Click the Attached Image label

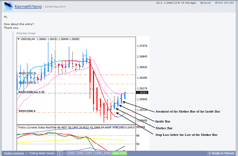pyautogui.click(x=26, y=33)
